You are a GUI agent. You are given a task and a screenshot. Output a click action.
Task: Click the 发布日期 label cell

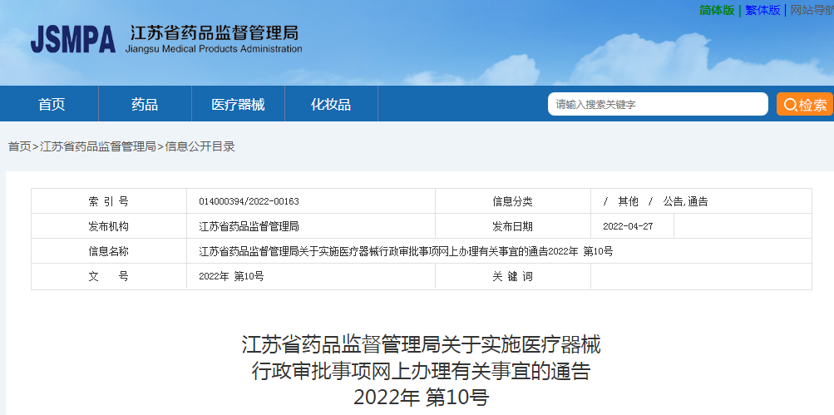point(513,226)
